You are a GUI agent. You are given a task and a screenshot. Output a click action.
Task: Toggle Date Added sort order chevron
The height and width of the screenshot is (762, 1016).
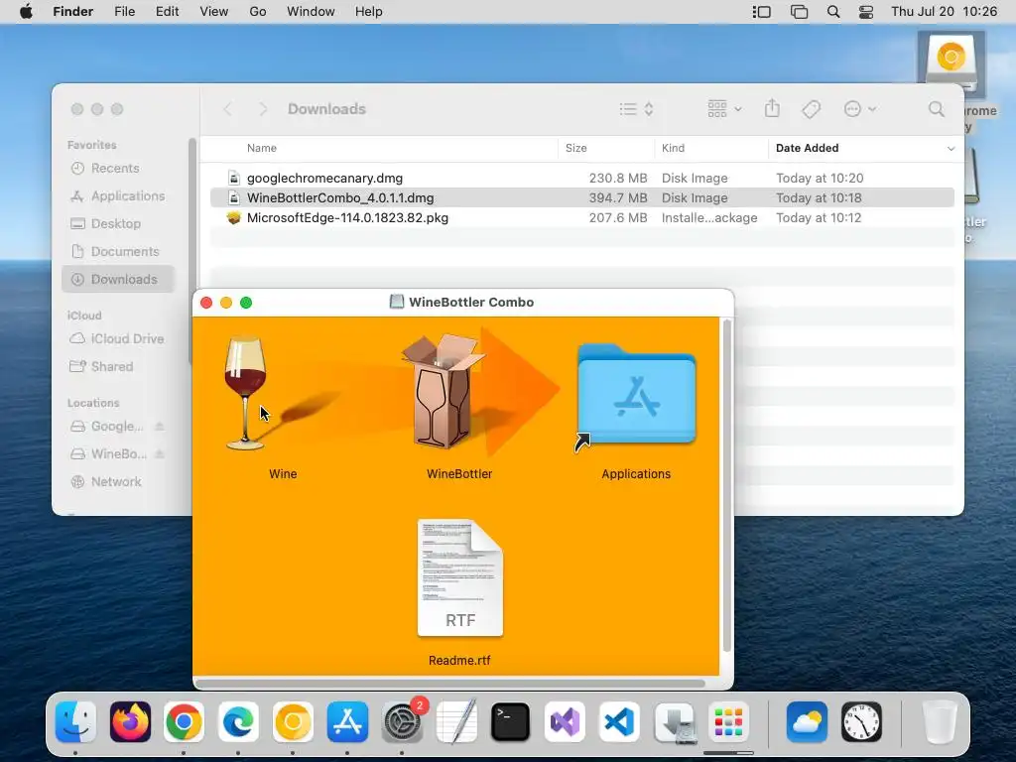pyautogui.click(x=951, y=149)
